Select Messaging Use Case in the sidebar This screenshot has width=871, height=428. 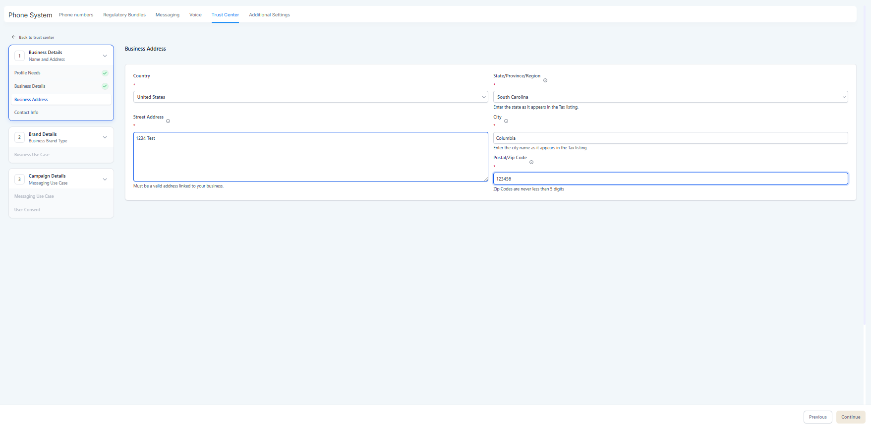pos(34,196)
